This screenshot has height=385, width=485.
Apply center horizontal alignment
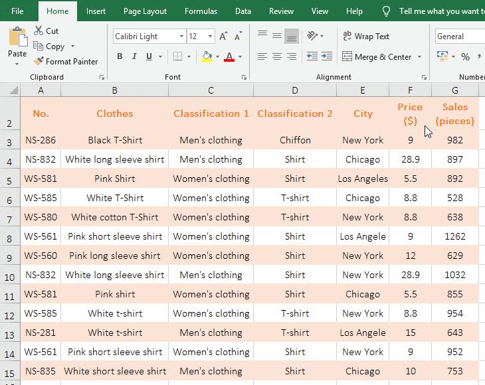click(x=276, y=57)
